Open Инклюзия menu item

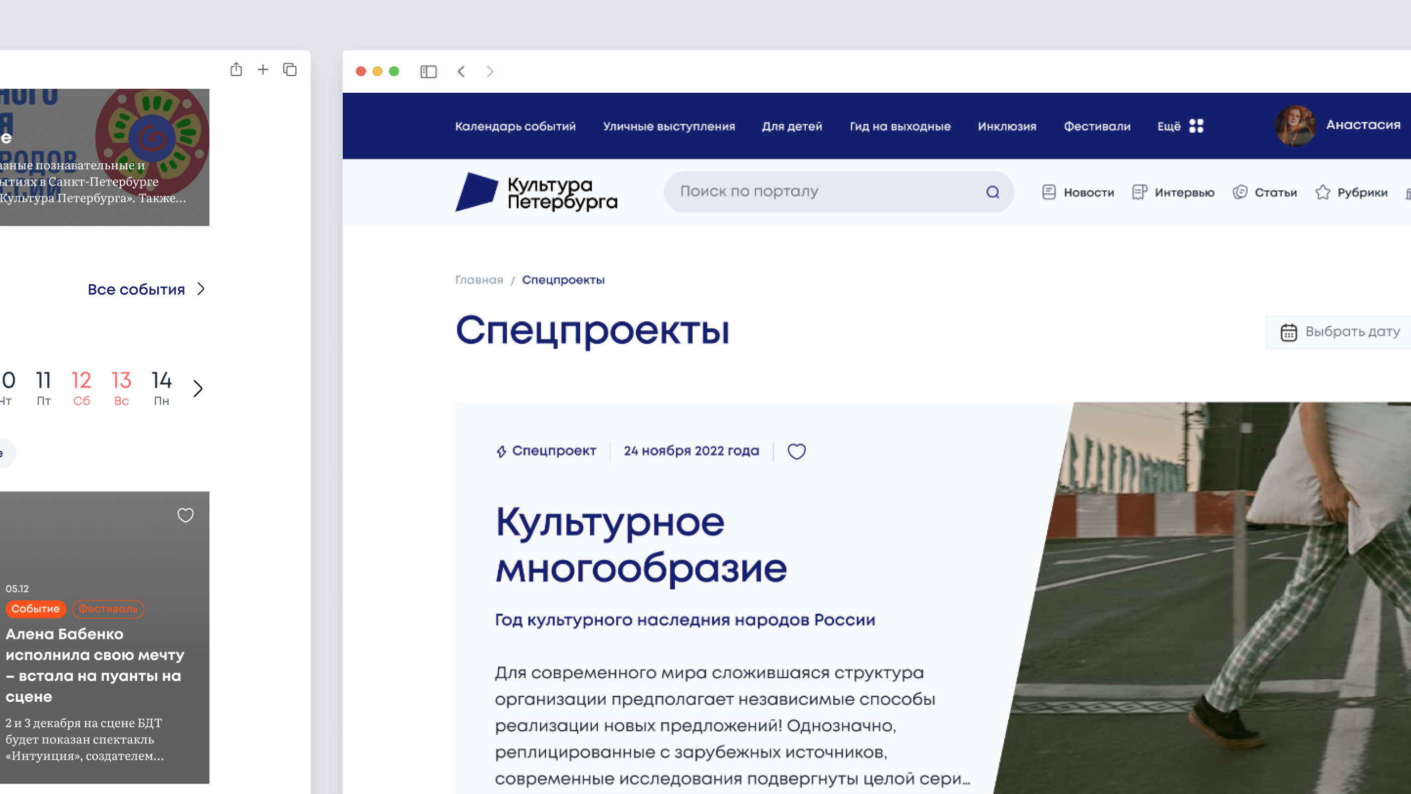tap(1007, 127)
